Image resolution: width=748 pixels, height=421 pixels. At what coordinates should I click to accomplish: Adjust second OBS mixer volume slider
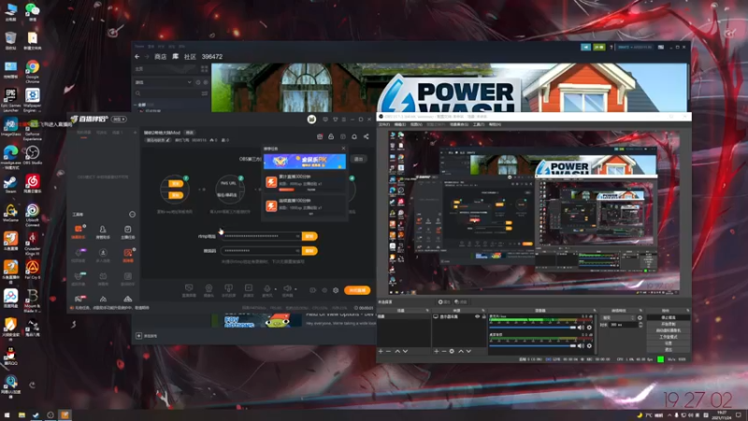[x=532, y=346]
